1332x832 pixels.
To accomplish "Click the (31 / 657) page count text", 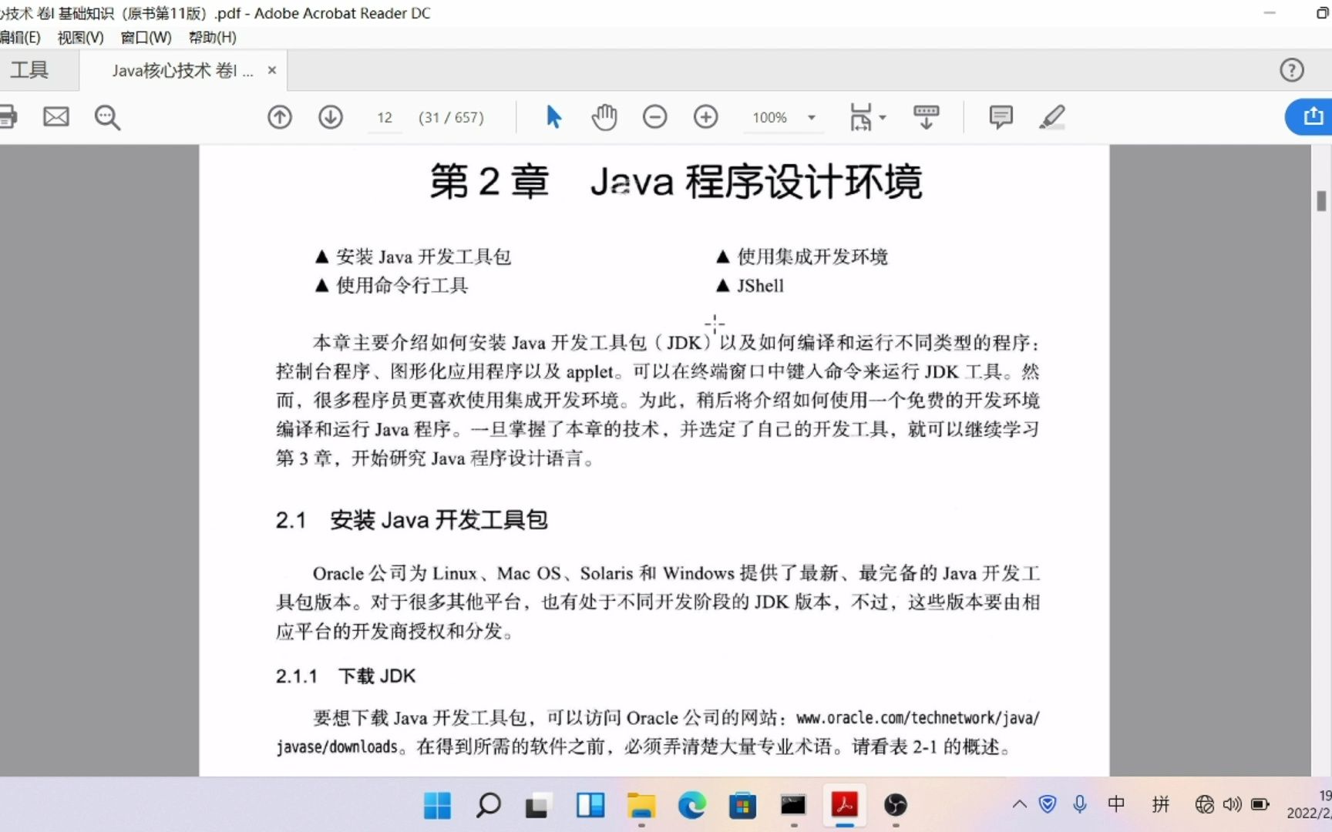I will (452, 117).
